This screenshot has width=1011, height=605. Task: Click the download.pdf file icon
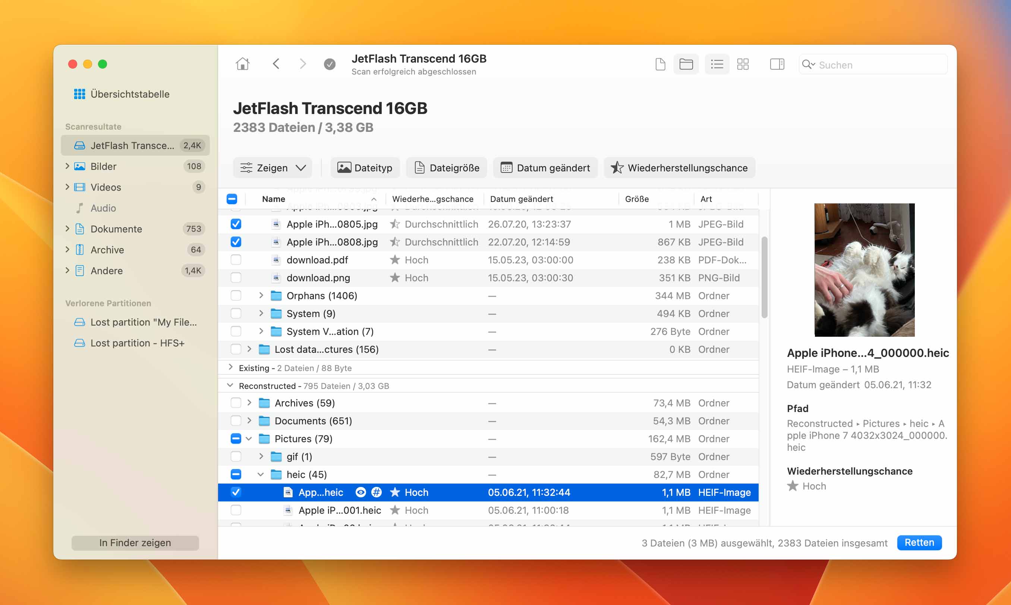pos(276,260)
